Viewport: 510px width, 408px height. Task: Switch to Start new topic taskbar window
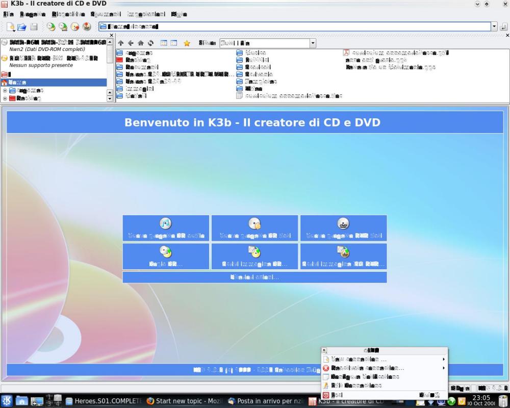[185, 401]
